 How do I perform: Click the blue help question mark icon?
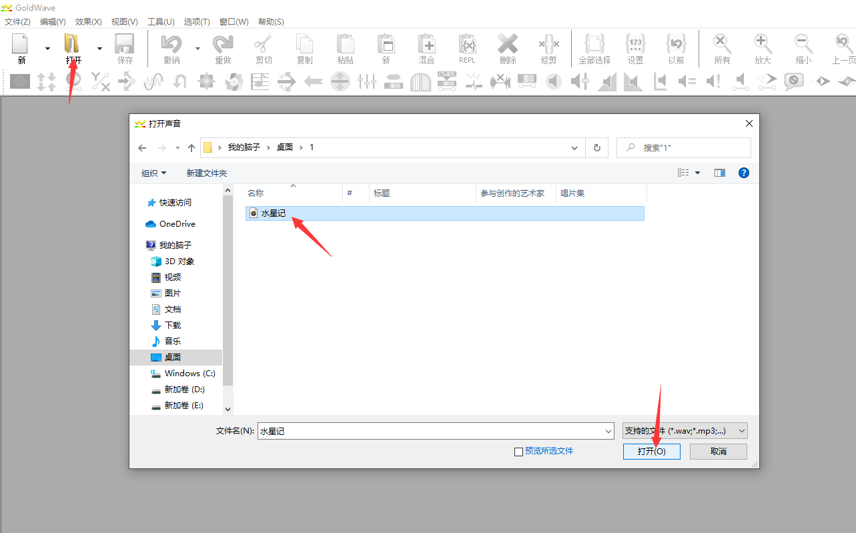(744, 173)
